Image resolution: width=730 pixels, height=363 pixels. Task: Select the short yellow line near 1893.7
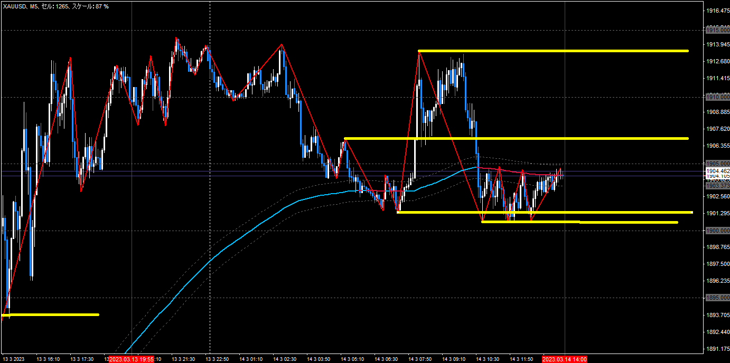point(51,314)
